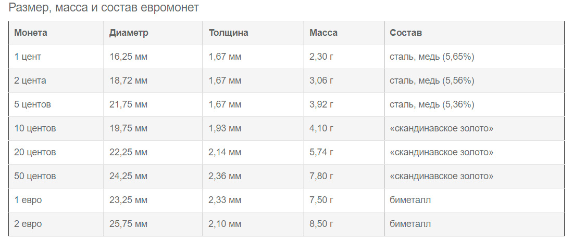The width and height of the screenshot is (573, 242).
Task: Select the '2 евро' row label
Action: pos(28,224)
